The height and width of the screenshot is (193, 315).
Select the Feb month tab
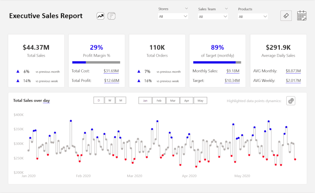(159, 100)
